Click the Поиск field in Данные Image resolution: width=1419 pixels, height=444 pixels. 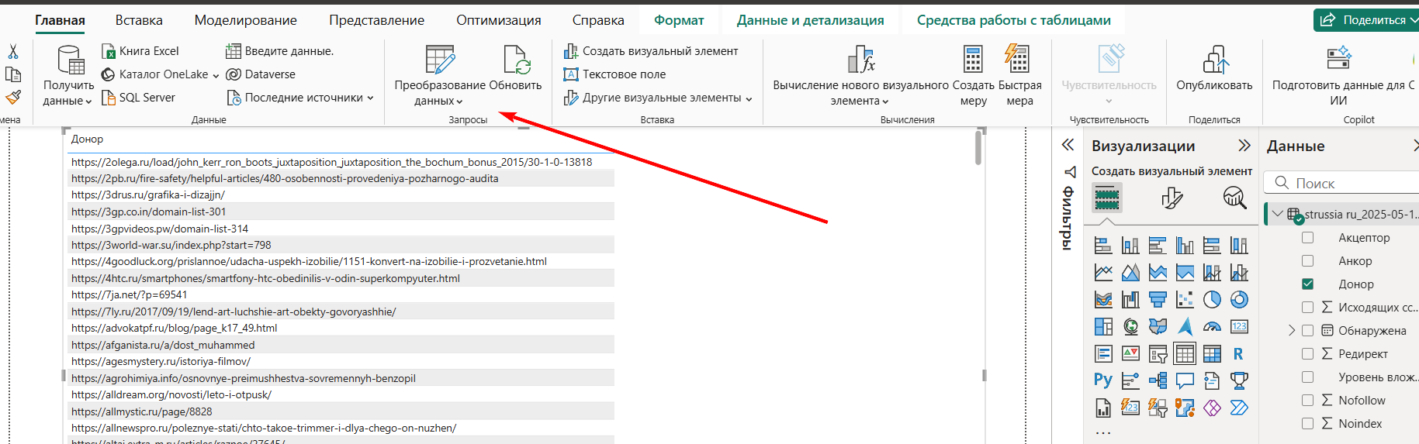[1342, 183]
